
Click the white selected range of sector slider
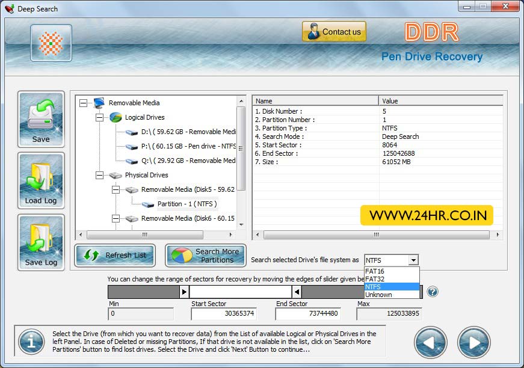[x=241, y=292]
